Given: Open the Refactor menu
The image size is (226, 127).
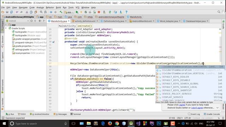Looking at the screenshot, I should 50,7.
